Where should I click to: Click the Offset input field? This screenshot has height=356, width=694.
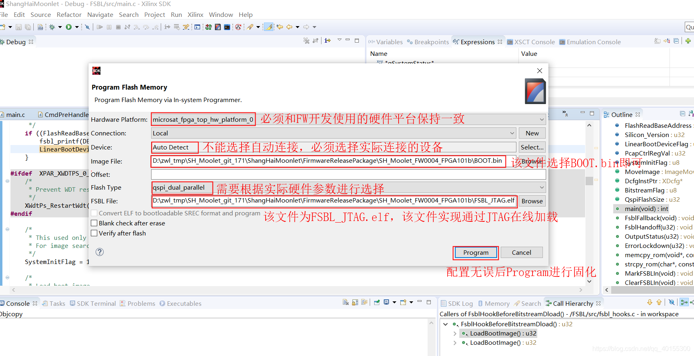click(348, 174)
